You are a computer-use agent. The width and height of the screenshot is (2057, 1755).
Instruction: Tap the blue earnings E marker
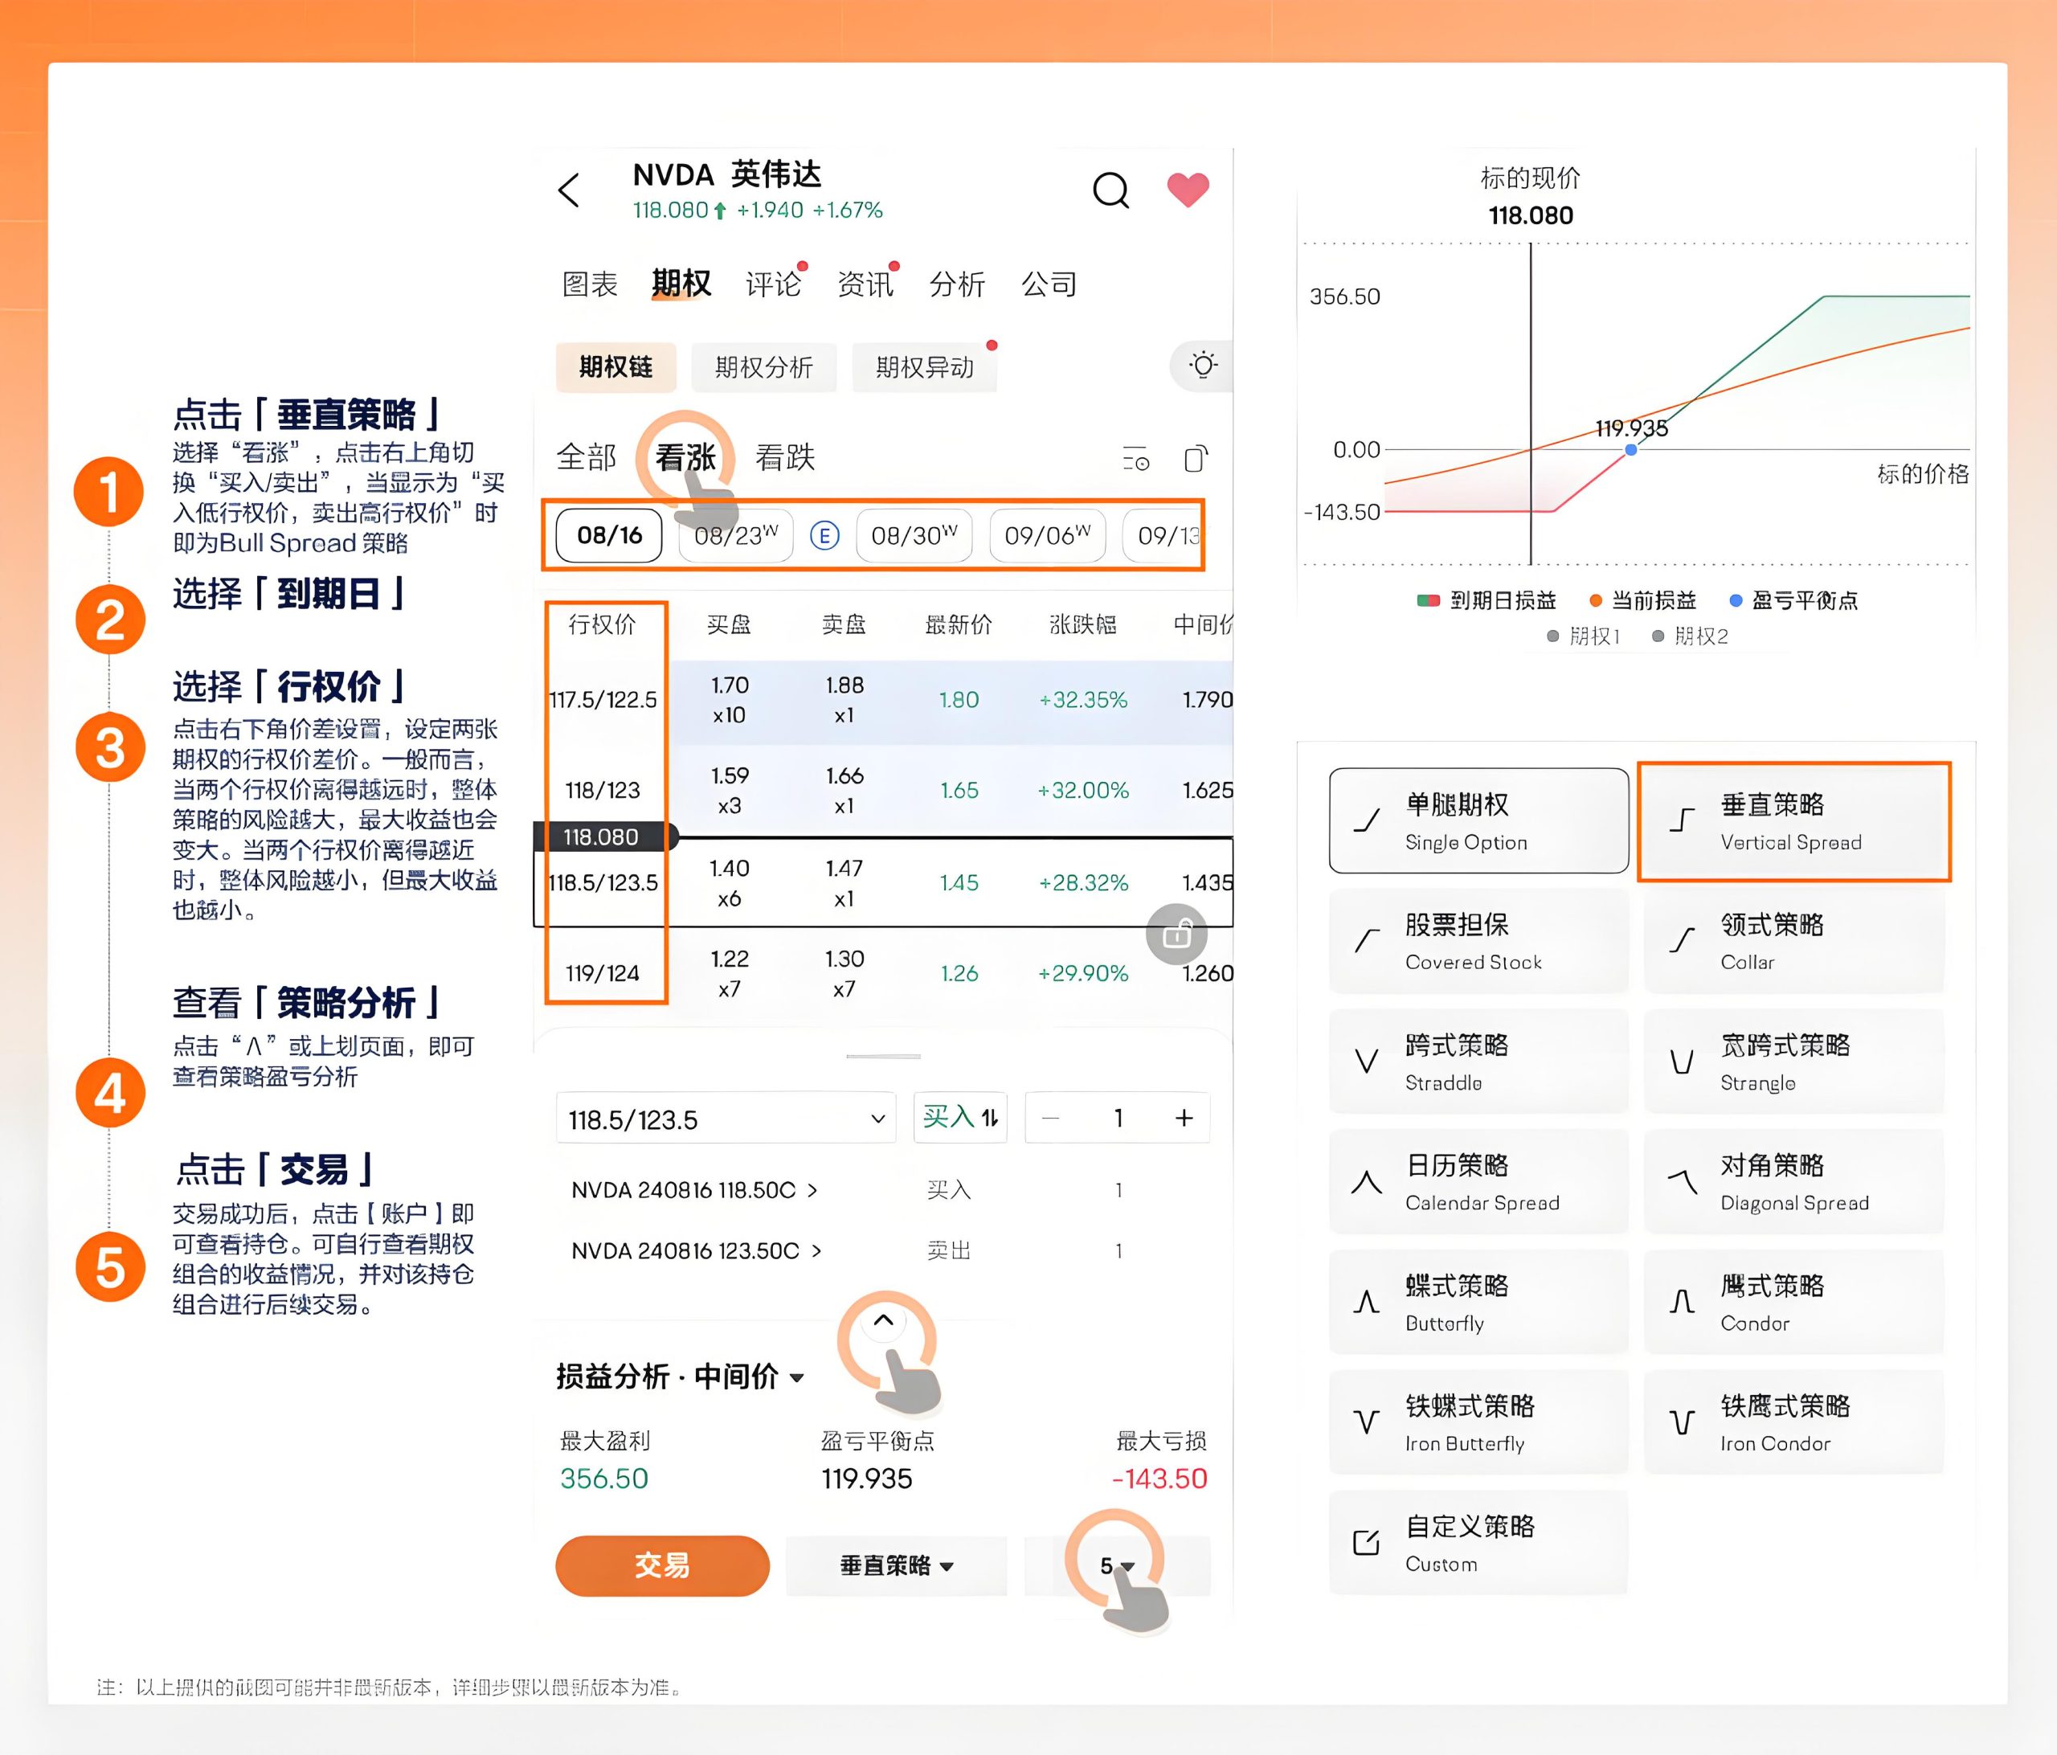coord(824,536)
